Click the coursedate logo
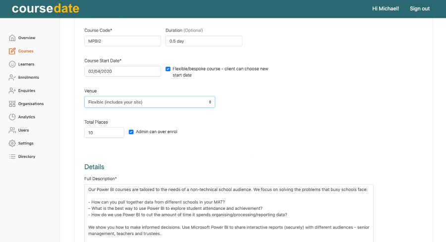The height and width of the screenshot is (242, 446). (x=46, y=9)
